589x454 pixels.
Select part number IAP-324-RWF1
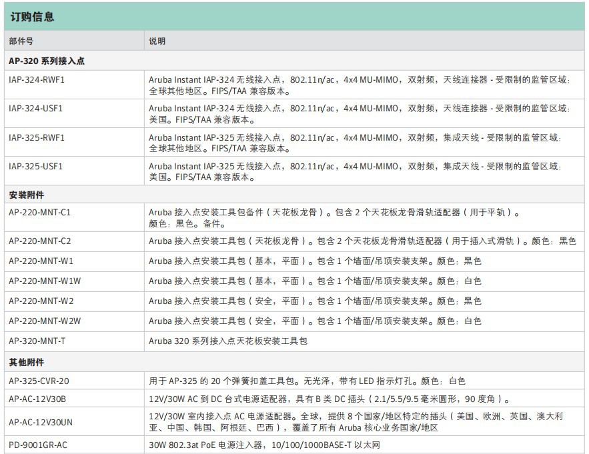37,79
